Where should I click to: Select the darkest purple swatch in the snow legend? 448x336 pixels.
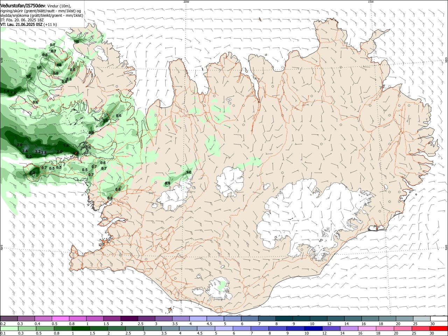129,319
